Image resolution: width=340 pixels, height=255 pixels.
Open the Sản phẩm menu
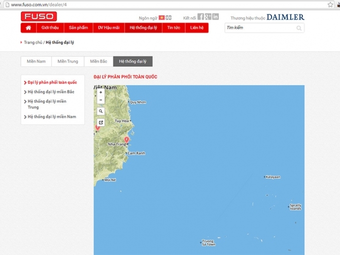click(x=78, y=28)
